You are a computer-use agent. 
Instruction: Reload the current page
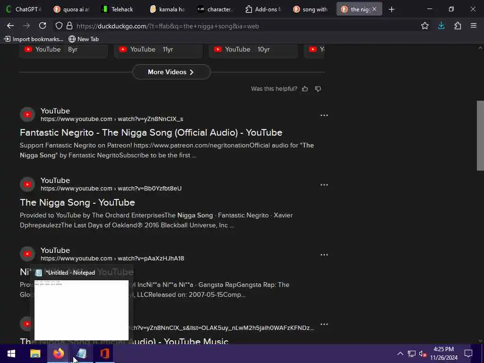click(43, 26)
